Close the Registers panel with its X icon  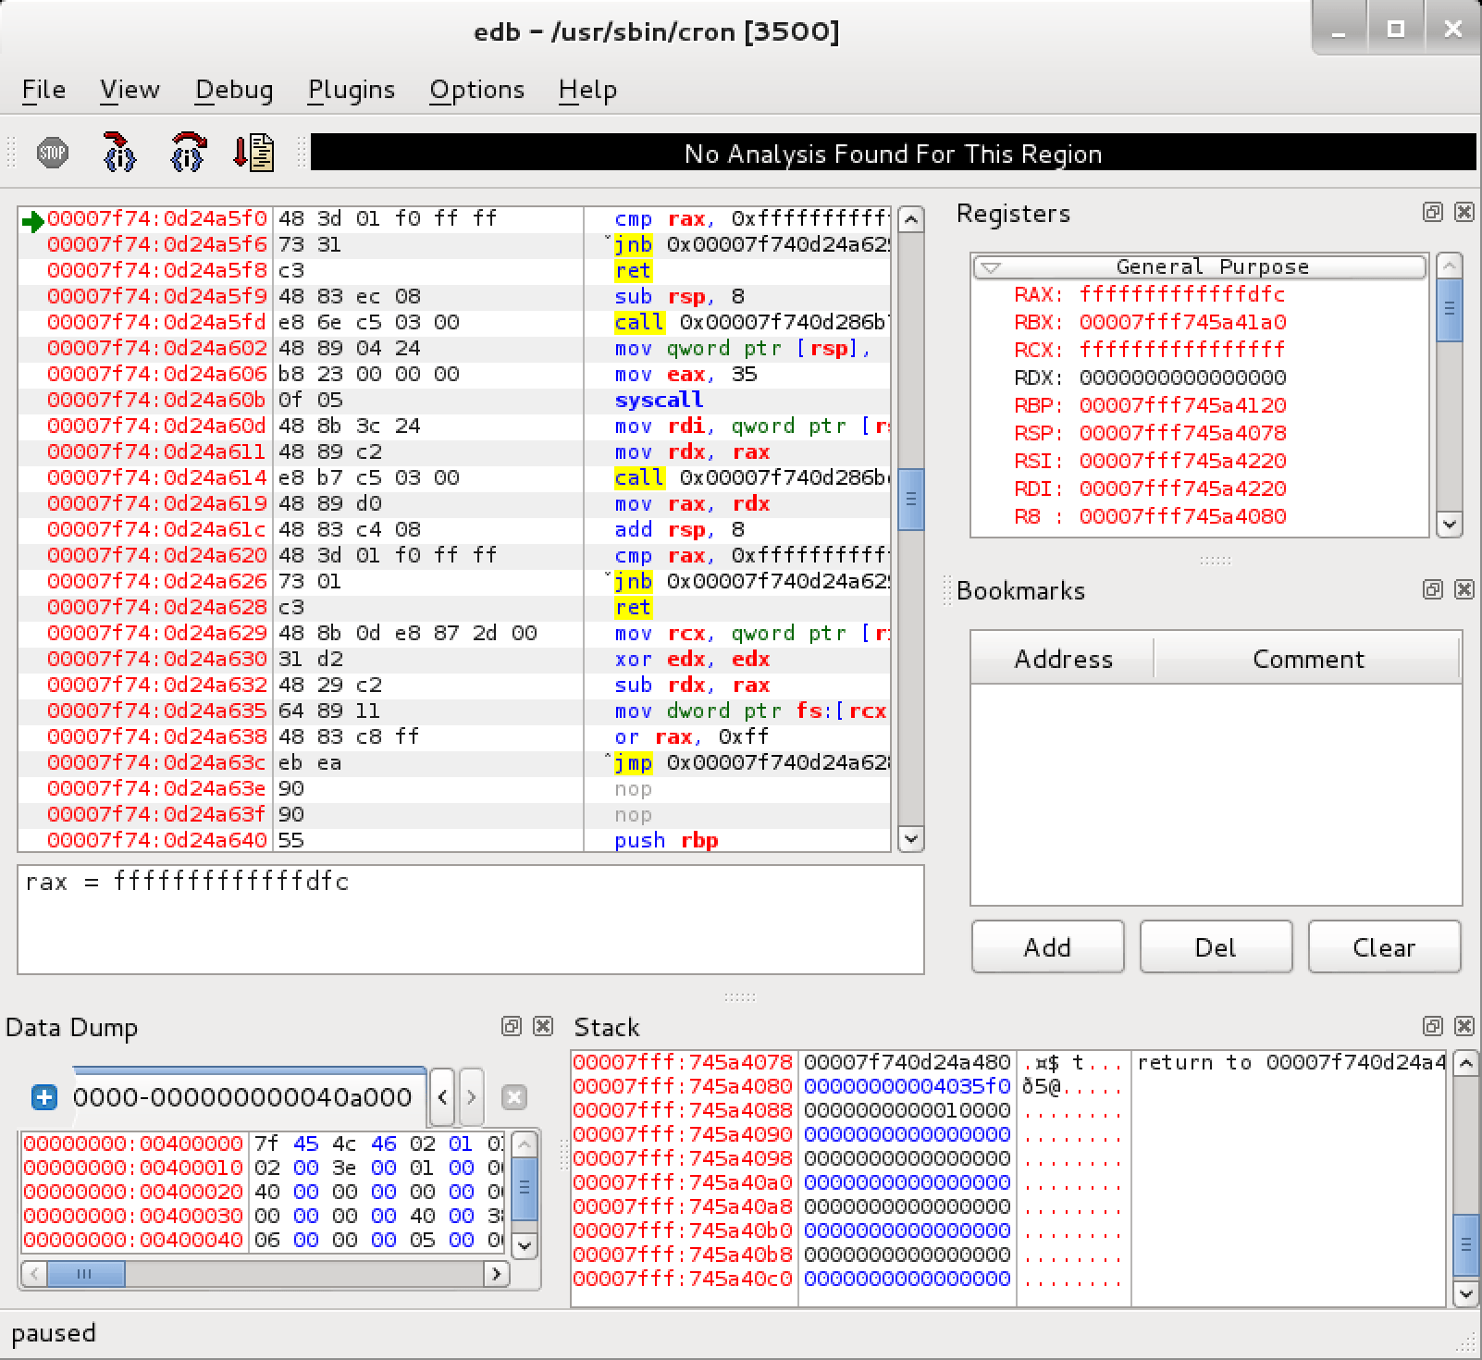tap(1464, 212)
